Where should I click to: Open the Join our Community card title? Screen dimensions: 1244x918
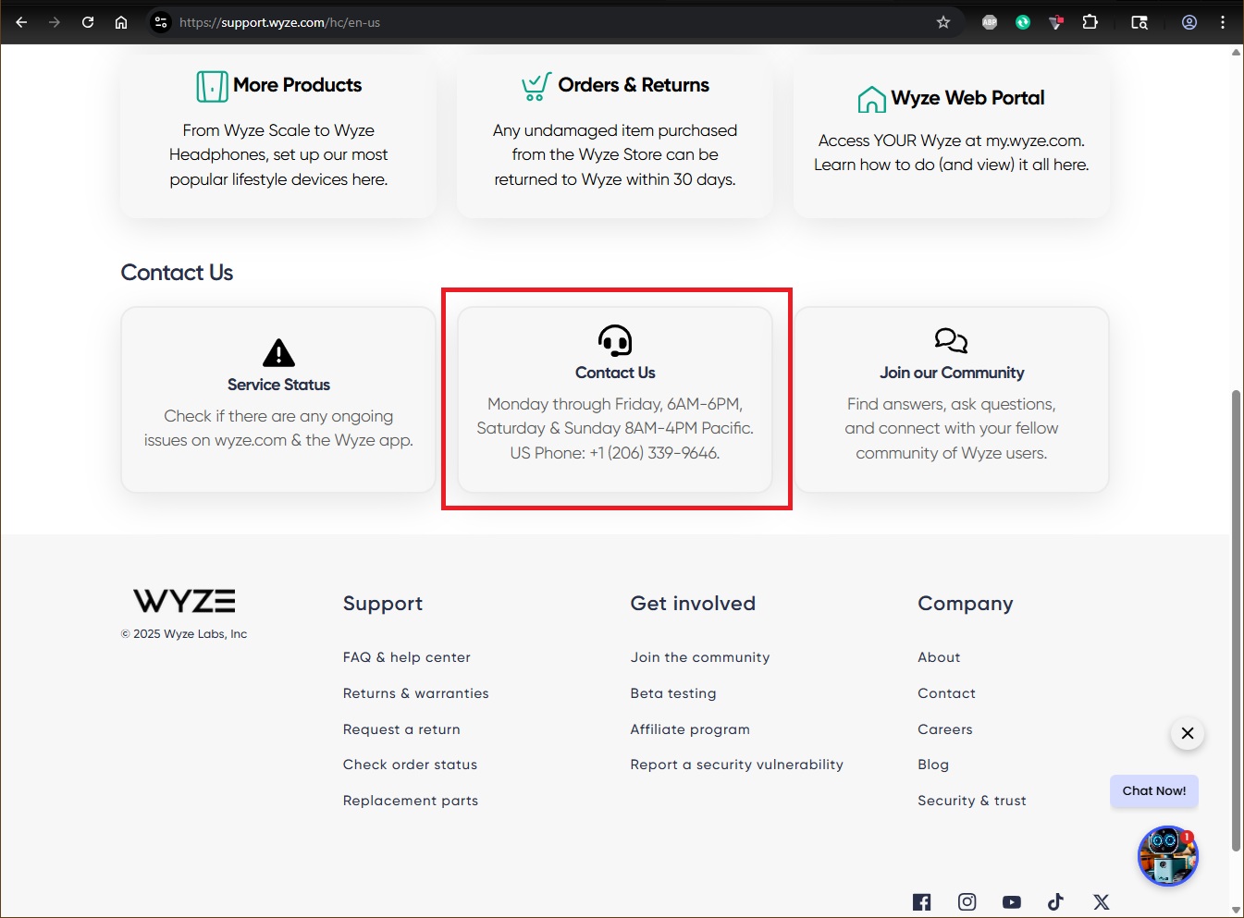point(952,373)
